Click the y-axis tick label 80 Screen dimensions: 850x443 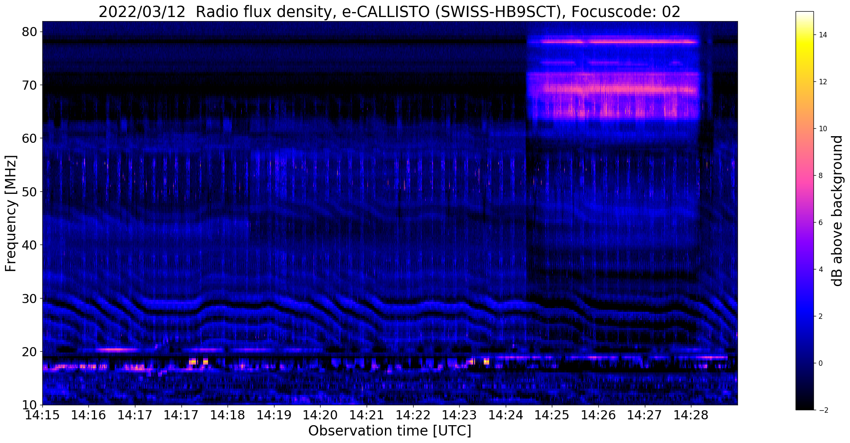[x=30, y=32]
